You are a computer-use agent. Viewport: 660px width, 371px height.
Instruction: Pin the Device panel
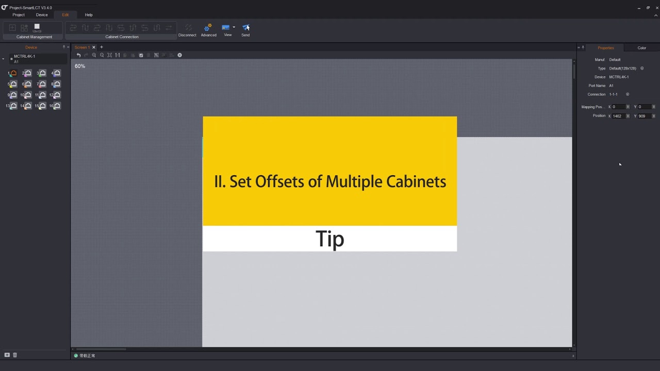(x=64, y=47)
